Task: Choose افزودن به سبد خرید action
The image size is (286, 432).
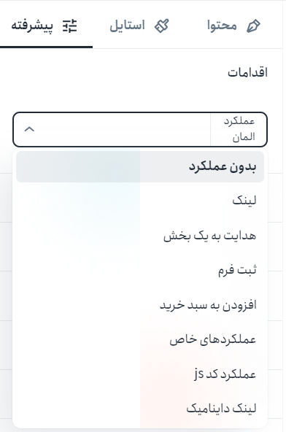Action: 140,305
